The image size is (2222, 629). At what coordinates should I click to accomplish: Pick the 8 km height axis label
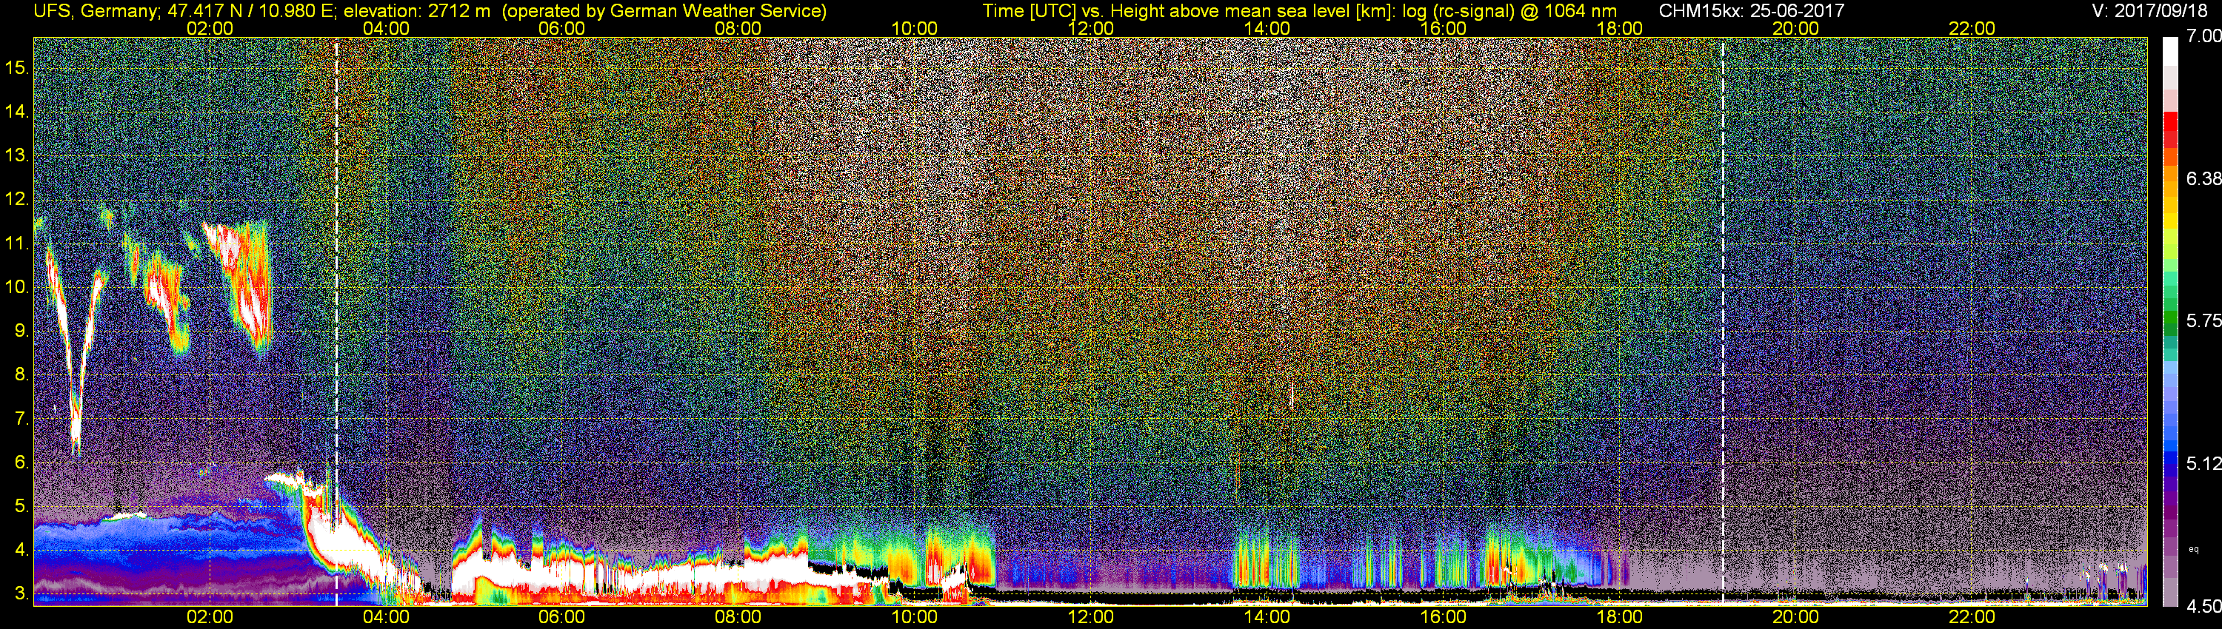tap(21, 375)
